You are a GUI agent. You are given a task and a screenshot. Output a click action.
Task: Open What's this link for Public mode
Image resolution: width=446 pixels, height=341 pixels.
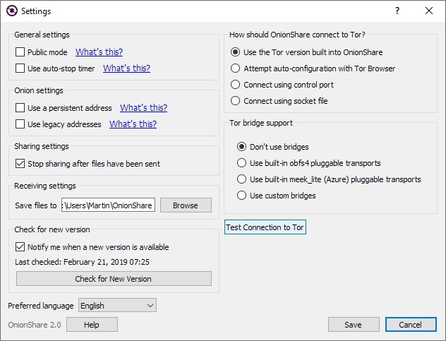point(99,52)
